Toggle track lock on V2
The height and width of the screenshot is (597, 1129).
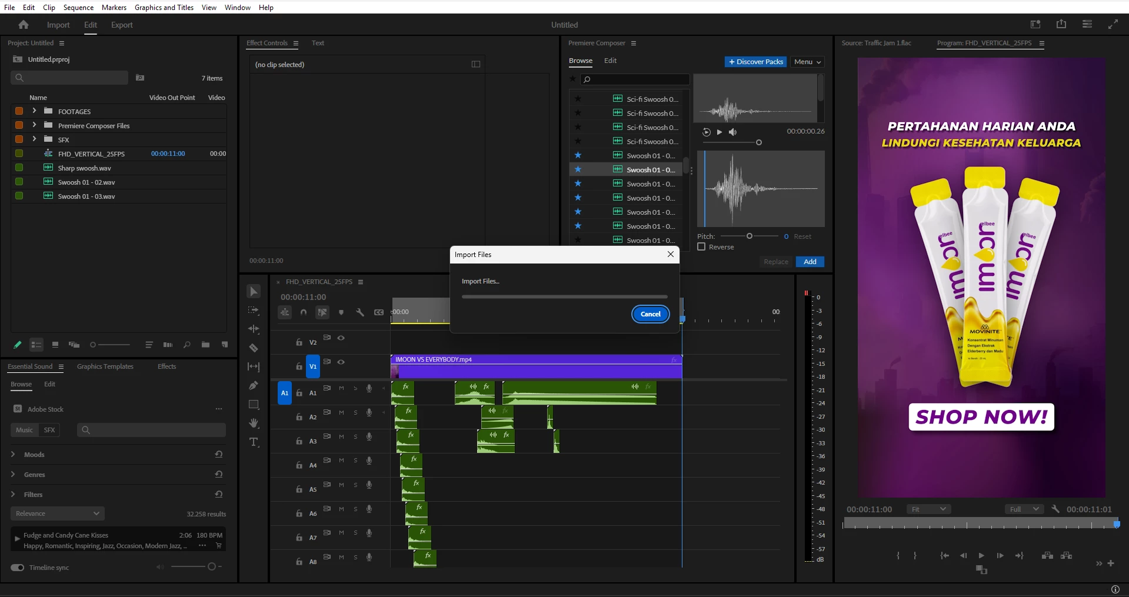point(299,342)
